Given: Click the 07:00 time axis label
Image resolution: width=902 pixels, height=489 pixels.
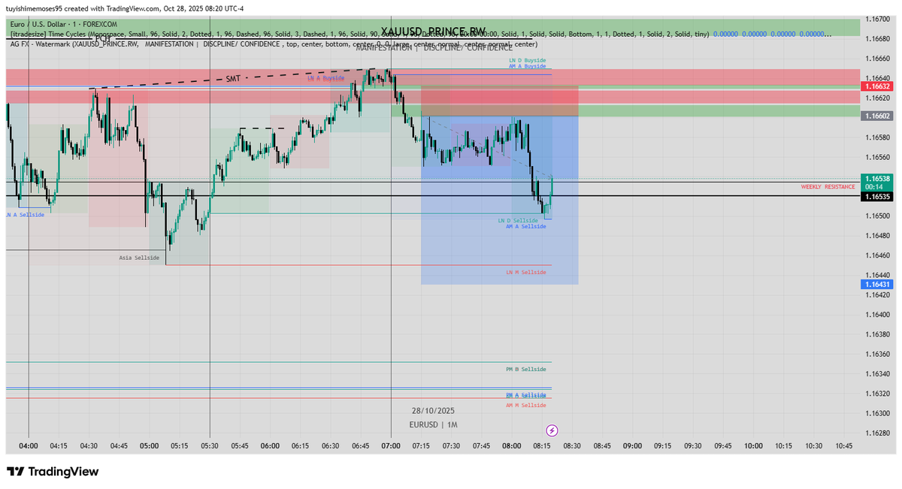Looking at the screenshot, I should pos(391,445).
